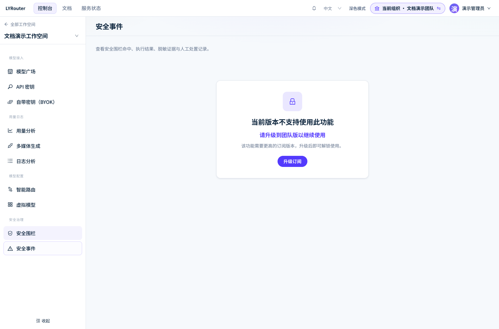Click 当前组织 · 文档演示团队 switcher

click(x=408, y=8)
